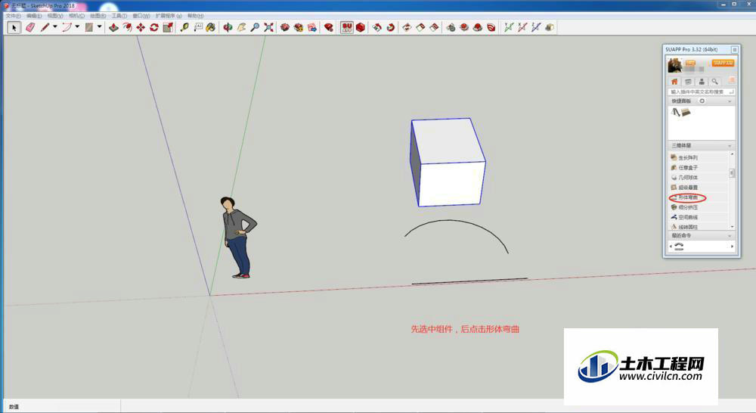The image size is (756, 413).
Task: Select the Tape Measure tool
Action: pos(184,27)
